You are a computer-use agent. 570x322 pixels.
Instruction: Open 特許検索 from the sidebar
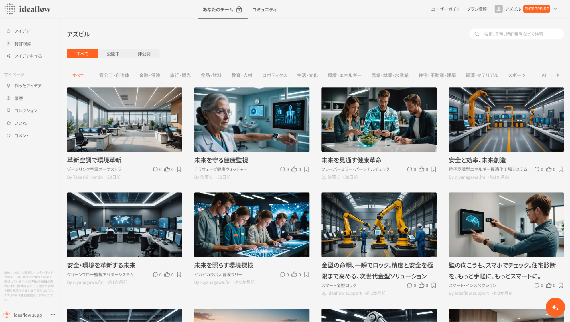[23, 44]
